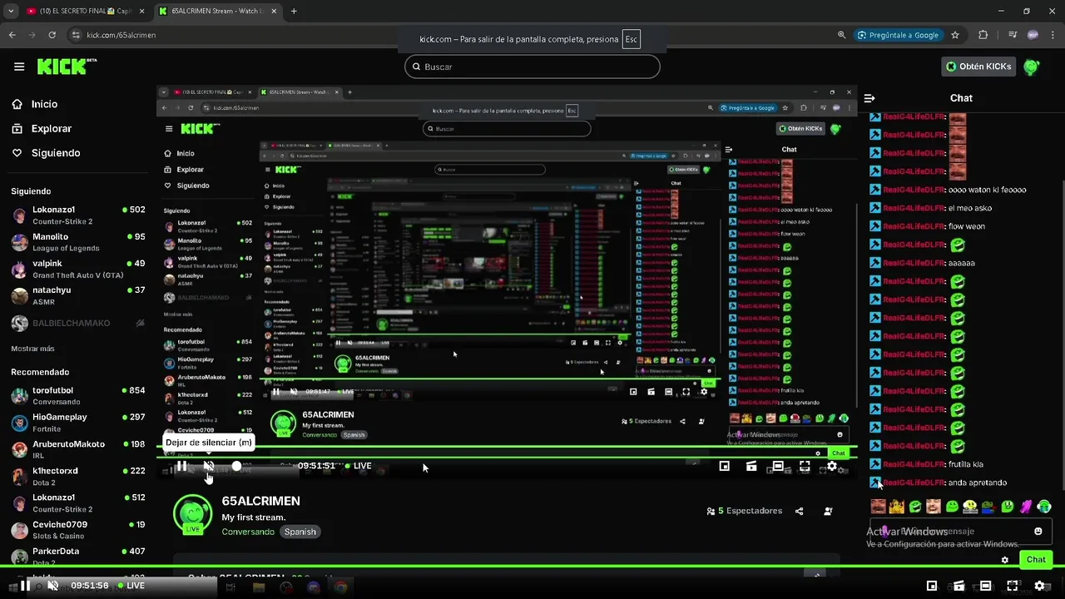Screen dimensions: 1065x599
Task: Open Siguiendo in the Kick sidebar
Action: click(46, 153)
